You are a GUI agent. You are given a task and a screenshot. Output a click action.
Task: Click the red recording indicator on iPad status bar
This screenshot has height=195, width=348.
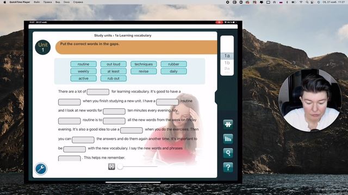point(219,22)
